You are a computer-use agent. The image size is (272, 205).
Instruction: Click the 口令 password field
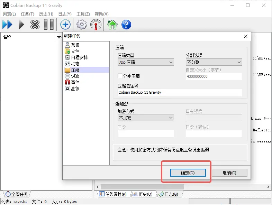(146, 133)
